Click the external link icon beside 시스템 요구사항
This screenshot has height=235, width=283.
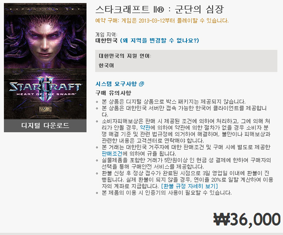click(141, 84)
